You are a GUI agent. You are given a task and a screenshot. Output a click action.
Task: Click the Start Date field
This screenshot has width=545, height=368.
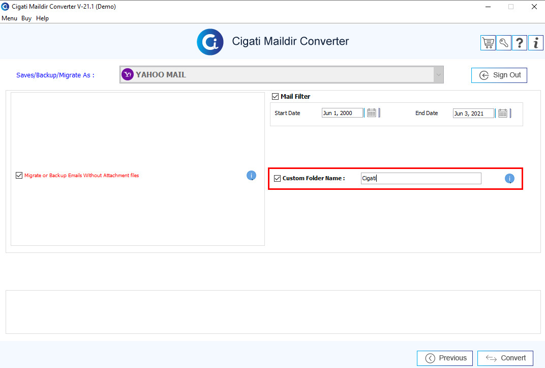pyautogui.click(x=342, y=113)
